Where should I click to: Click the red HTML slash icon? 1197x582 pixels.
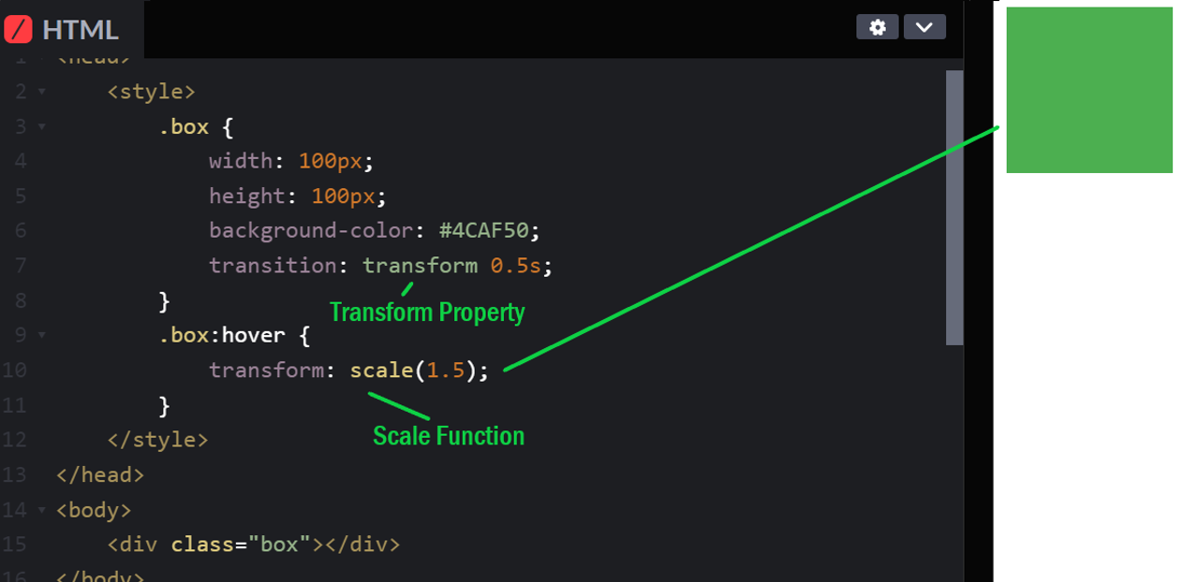point(19,29)
